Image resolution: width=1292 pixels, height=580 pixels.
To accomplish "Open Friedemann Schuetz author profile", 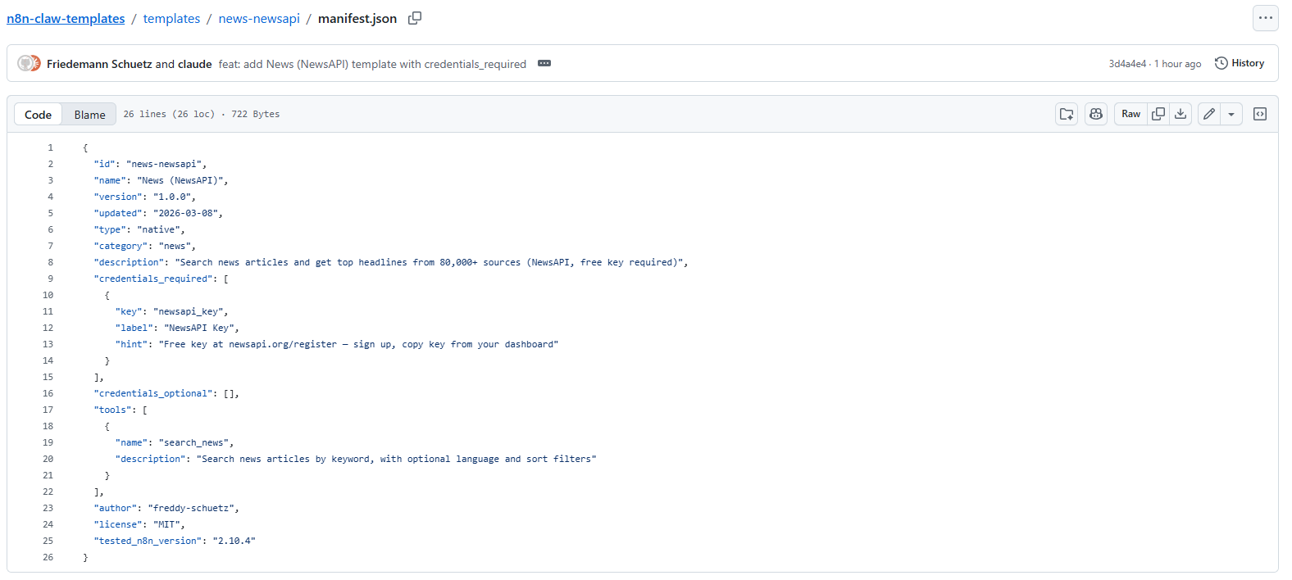I will 99,64.
